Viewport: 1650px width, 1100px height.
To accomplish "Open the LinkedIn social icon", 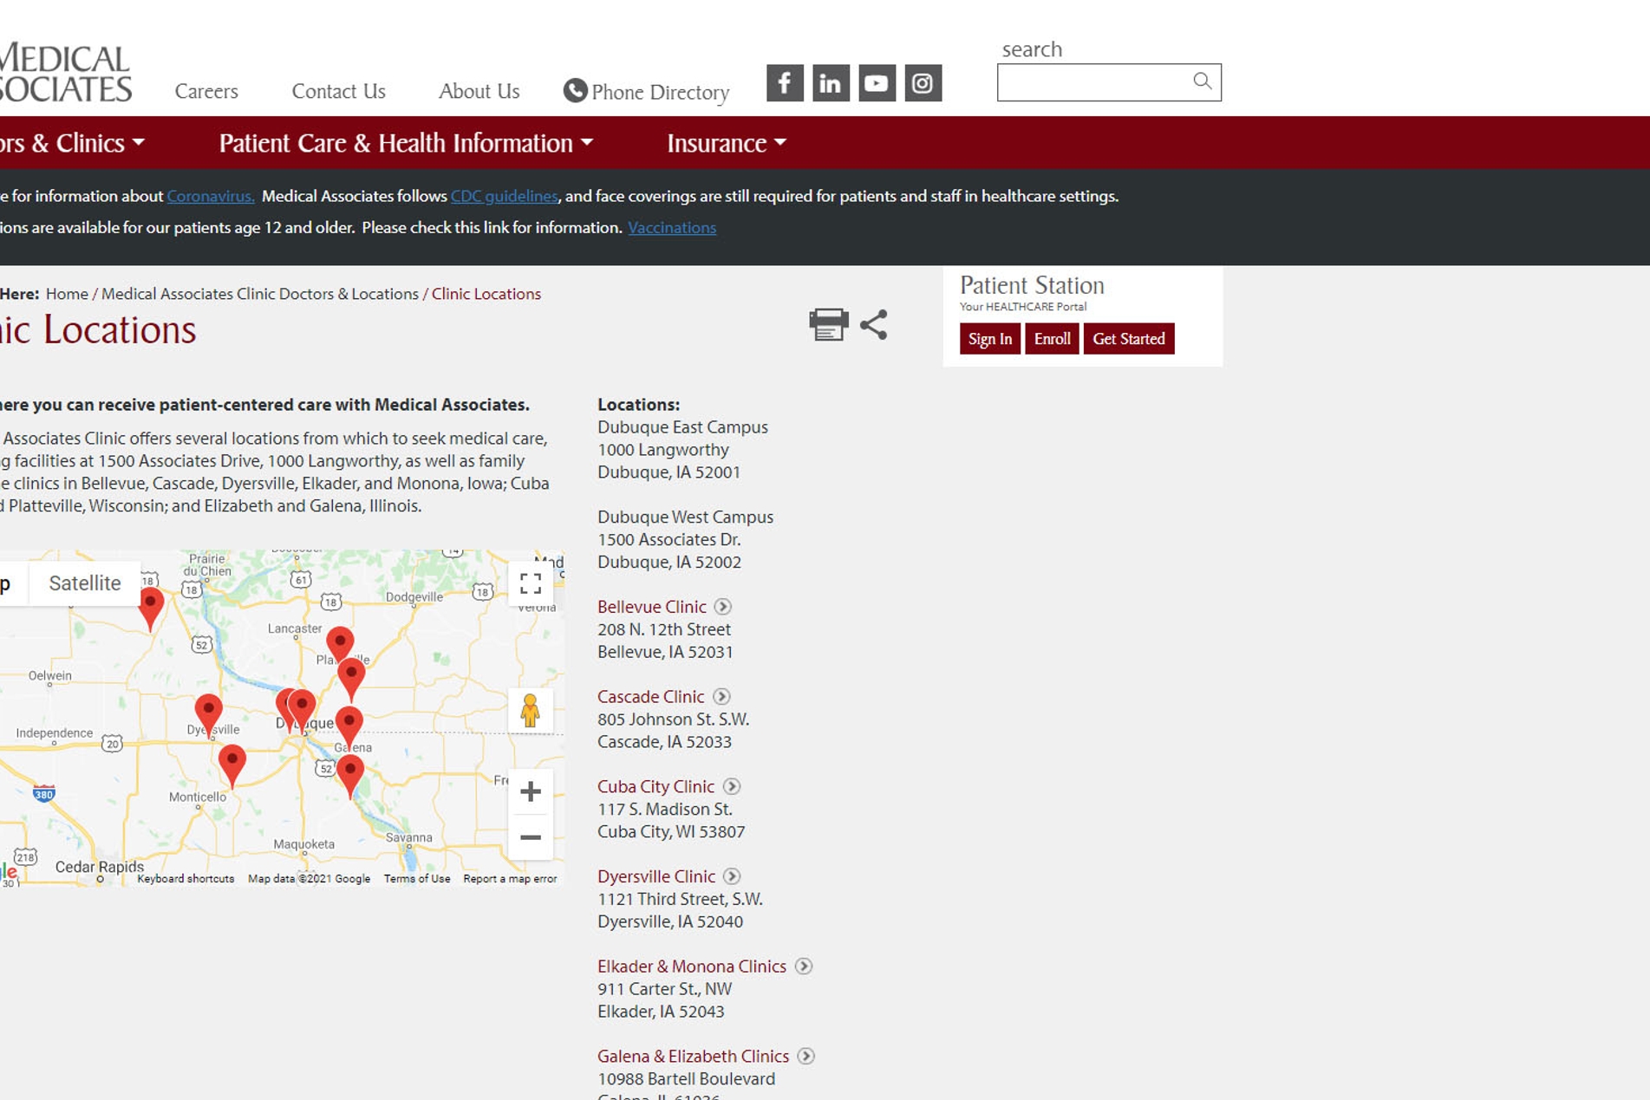I will tap(830, 83).
